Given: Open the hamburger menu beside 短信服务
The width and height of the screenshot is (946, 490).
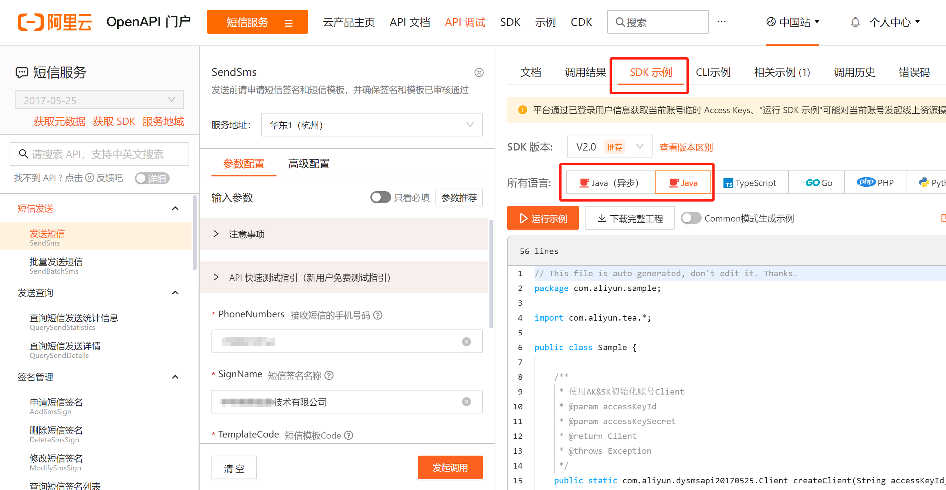Looking at the screenshot, I should (x=289, y=23).
